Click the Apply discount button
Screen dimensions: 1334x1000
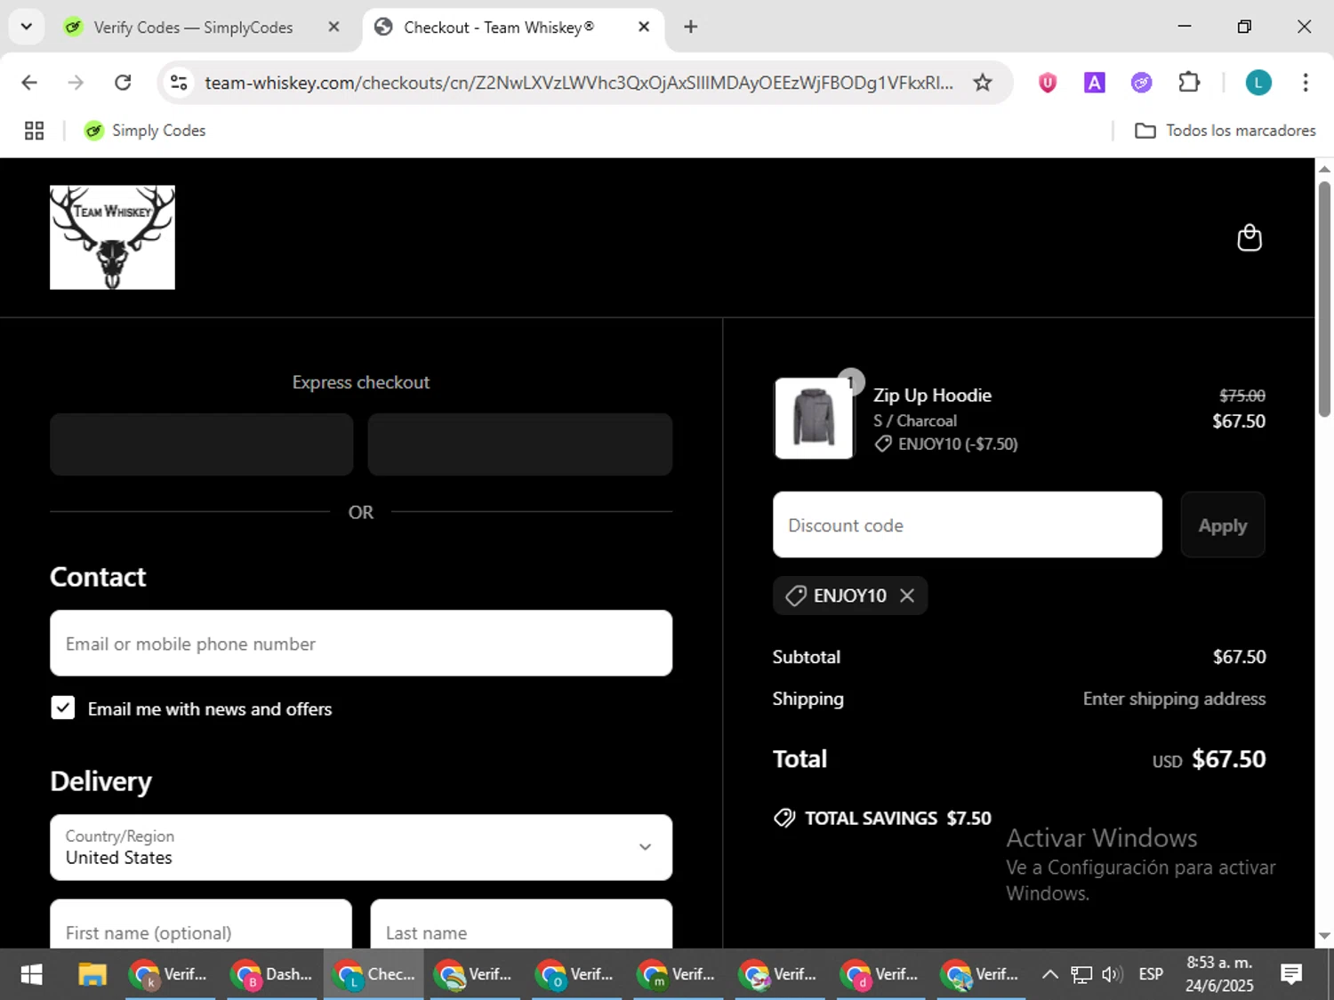click(1223, 525)
